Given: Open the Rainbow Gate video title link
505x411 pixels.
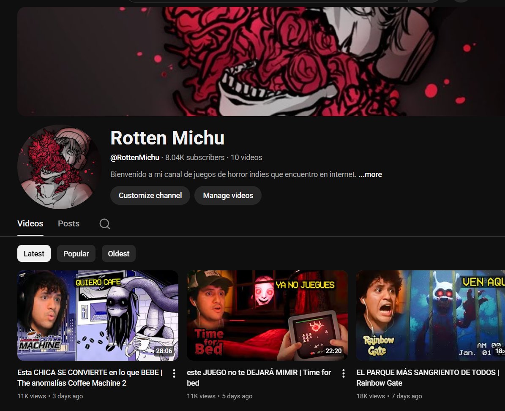Looking at the screenshot, I should click(x=427, y=378).
